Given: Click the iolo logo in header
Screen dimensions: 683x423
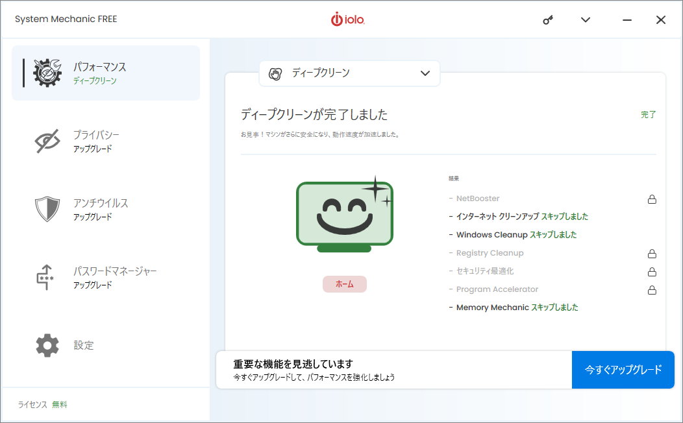Looking at the screenshot, I should click(347, 19).
